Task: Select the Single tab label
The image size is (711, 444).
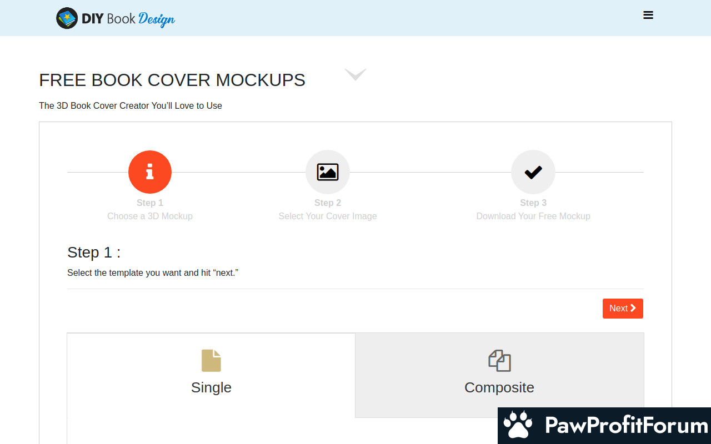Action: point(211,387)
